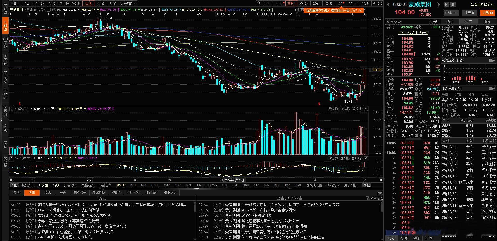
Task: Open 自选 watchlist dropdown
Action: (451, 13)
